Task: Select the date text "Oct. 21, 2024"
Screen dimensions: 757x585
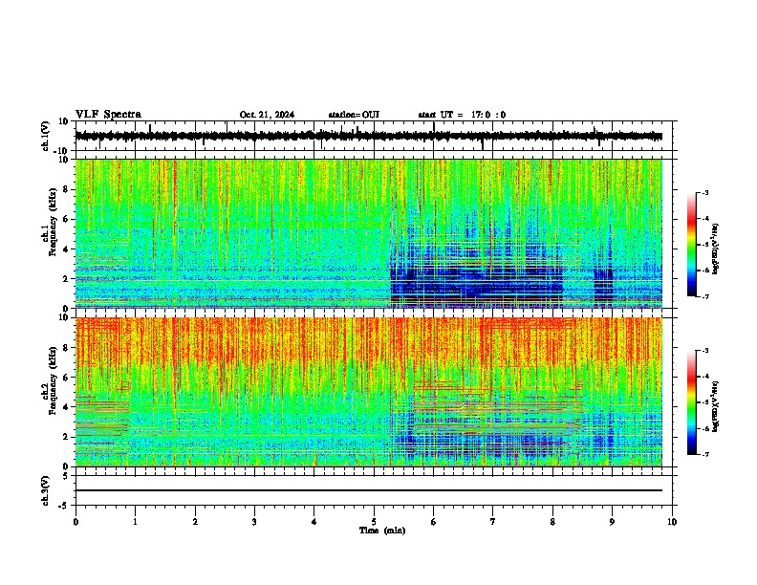Action: 267,115
